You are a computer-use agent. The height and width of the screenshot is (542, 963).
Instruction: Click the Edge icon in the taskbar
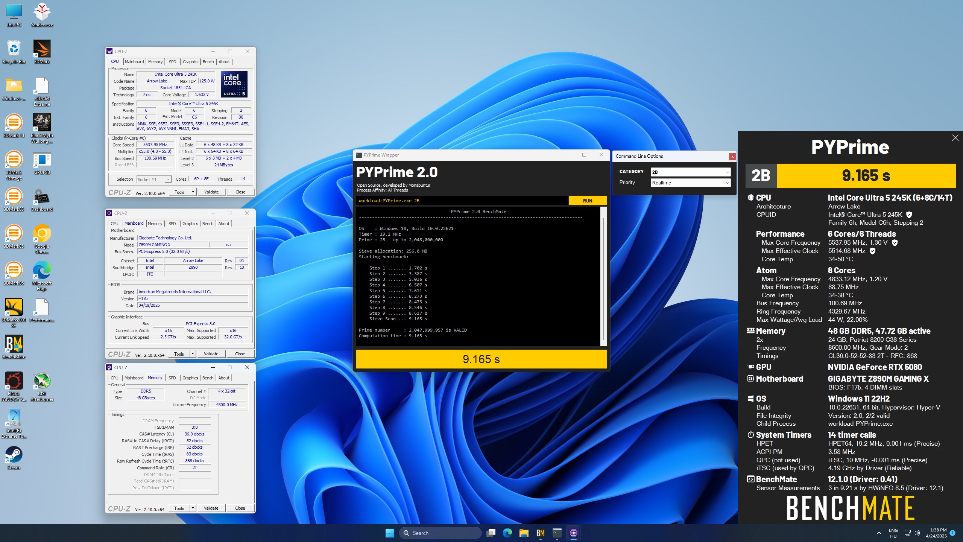click(x=507, y=533)
